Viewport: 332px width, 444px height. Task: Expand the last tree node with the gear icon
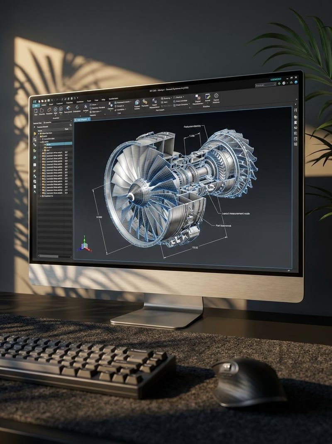(x=41, y=196)
